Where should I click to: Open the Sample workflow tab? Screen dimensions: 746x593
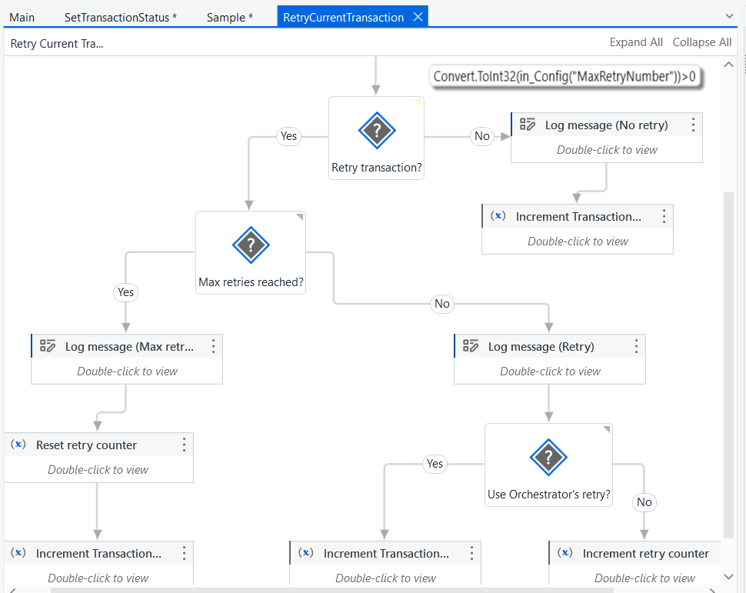click(x=228, y=16)
